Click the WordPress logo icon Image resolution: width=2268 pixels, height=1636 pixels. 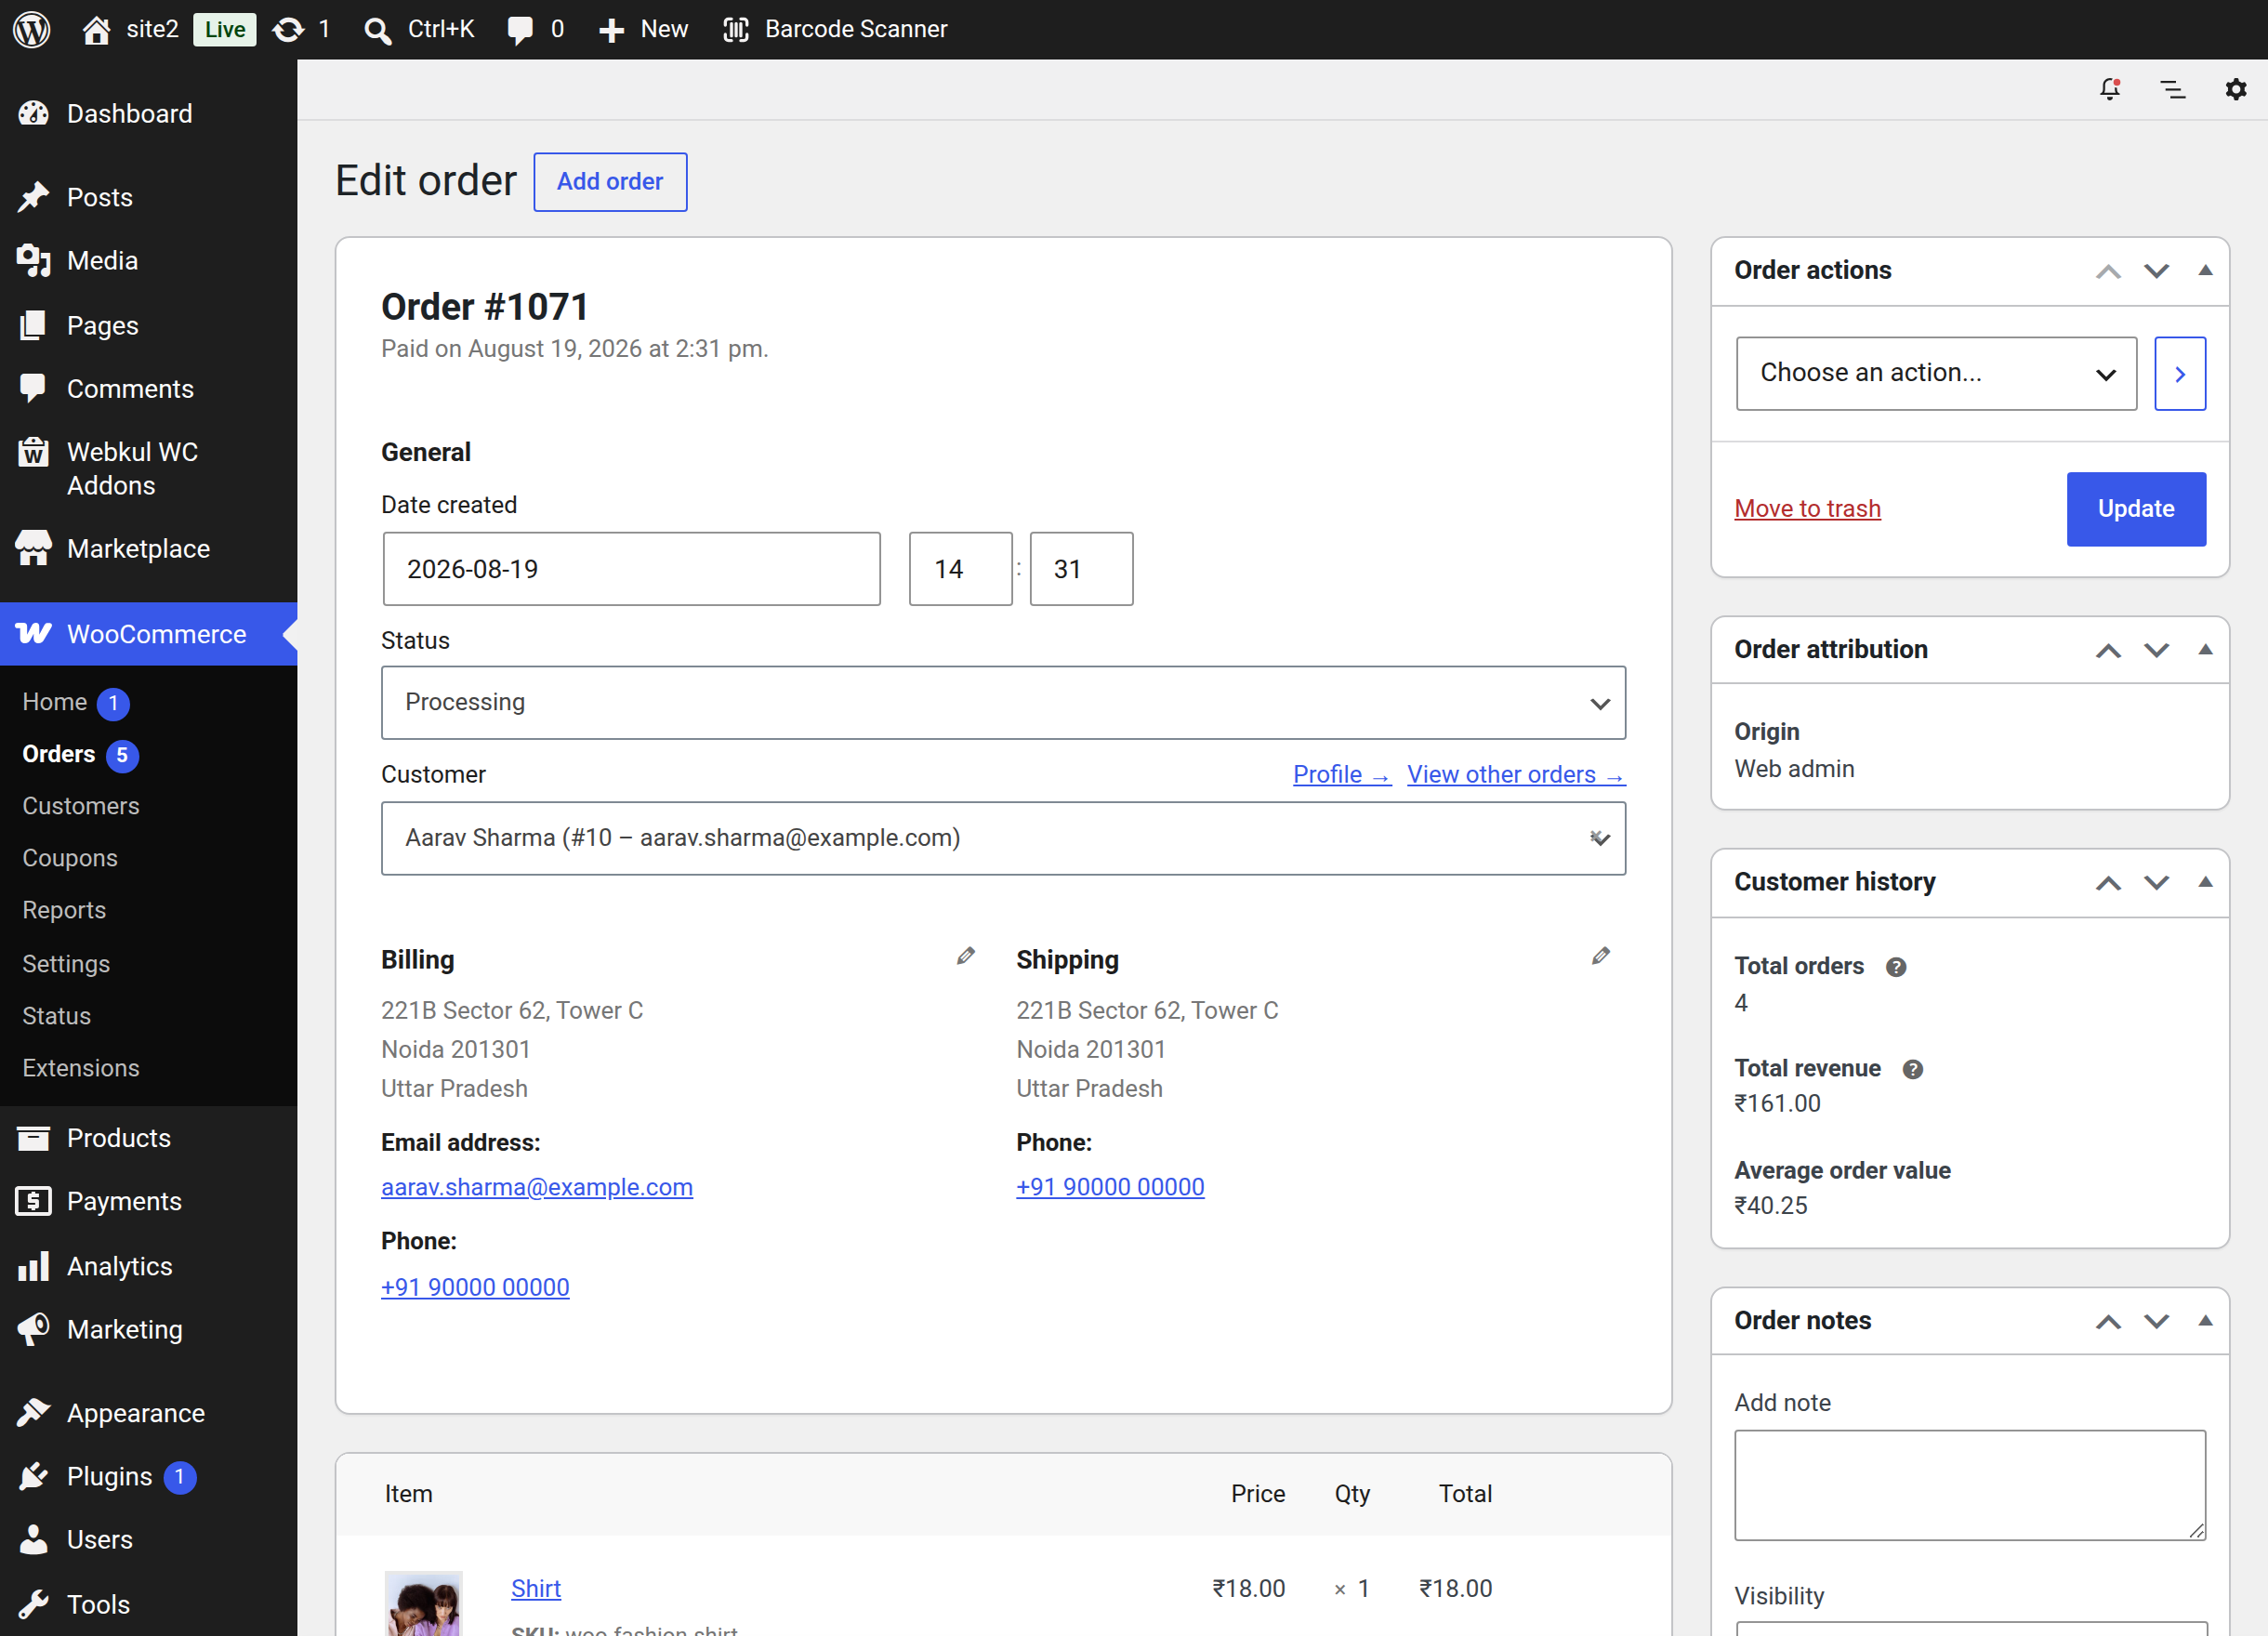click(x=32, y=29)
